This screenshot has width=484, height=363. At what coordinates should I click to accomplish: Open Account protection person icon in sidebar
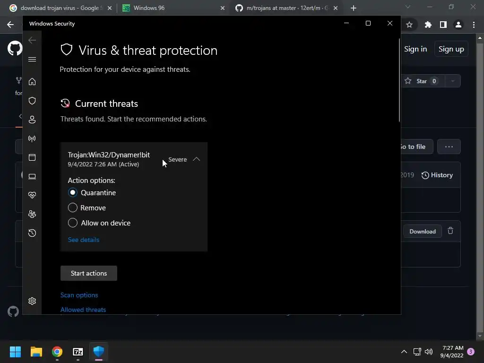tap(32, 120)
